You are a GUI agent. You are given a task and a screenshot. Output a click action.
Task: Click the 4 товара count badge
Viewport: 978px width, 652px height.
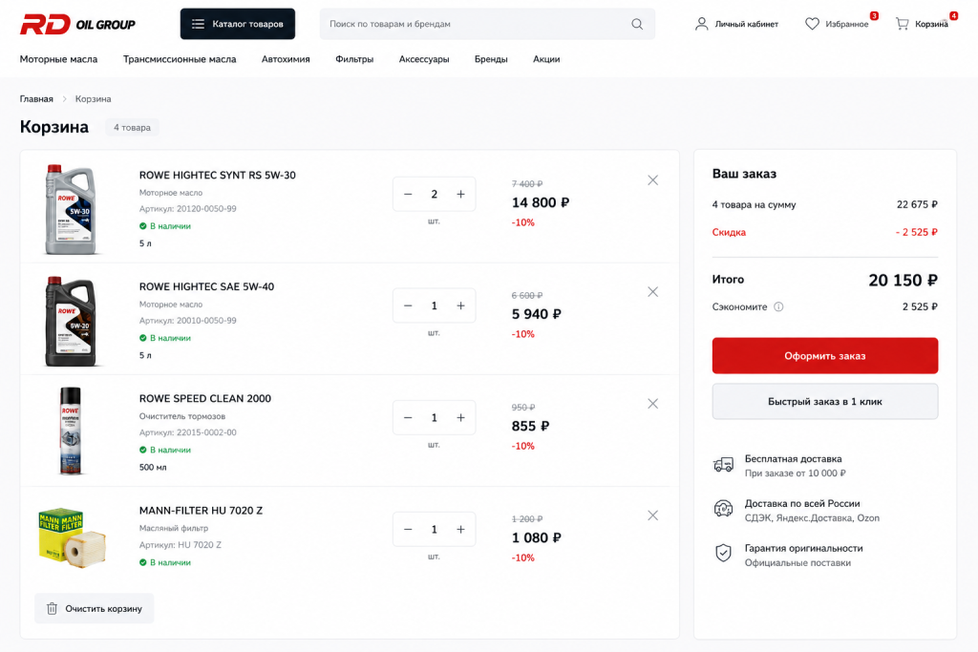pos(132,127)
